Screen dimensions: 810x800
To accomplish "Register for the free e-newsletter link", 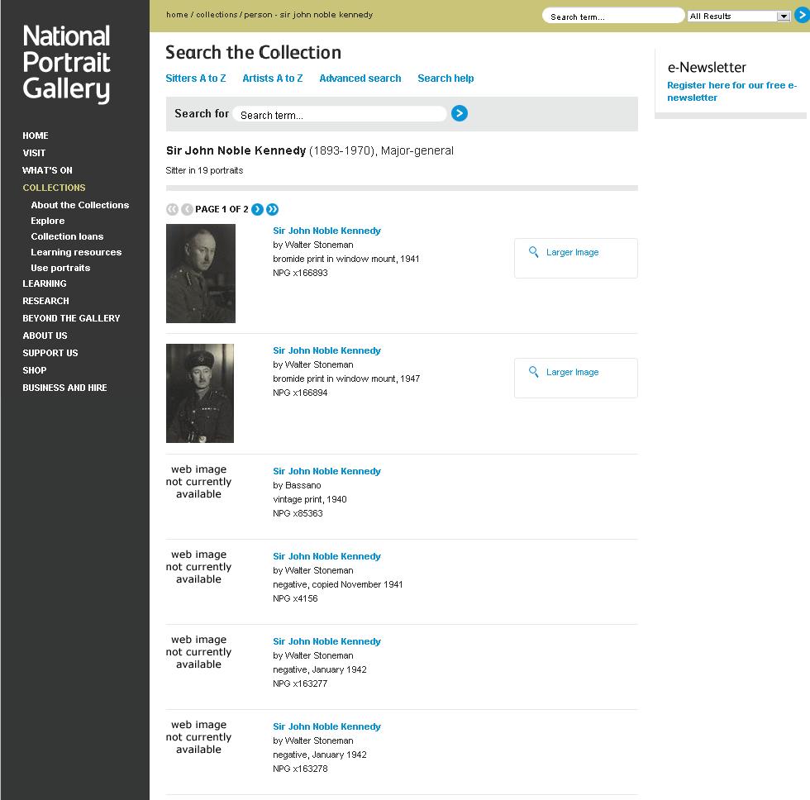I will tap(731, 92).
